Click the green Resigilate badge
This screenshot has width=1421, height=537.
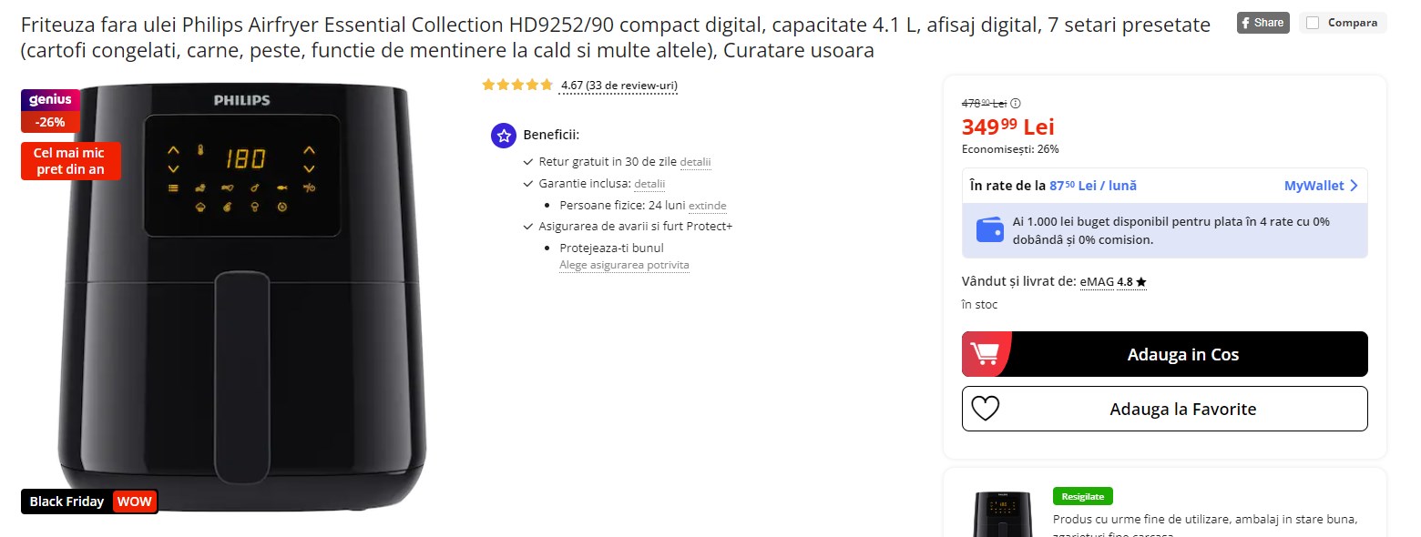click(1082, 495)
